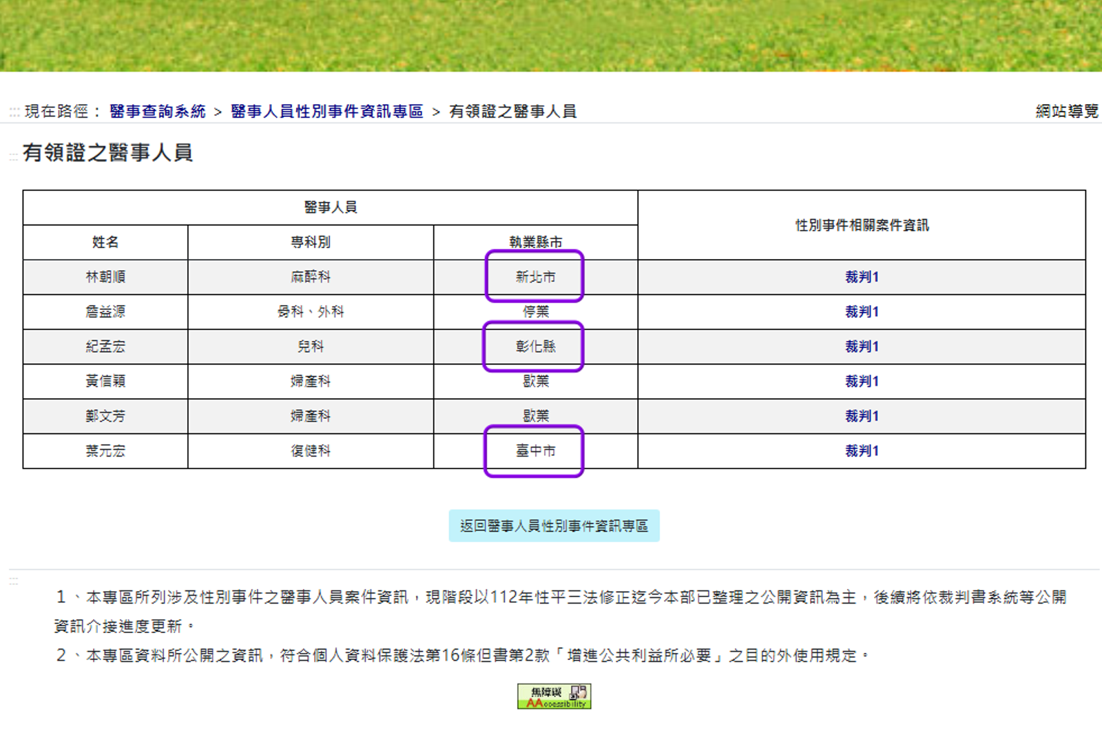Open 裁判1 for 鄭文芳

(x=863, y=416)
